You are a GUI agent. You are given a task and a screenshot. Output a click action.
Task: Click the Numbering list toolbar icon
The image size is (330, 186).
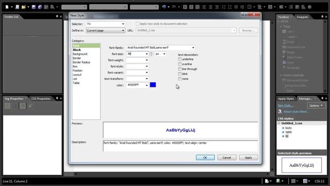coord(224,7)
